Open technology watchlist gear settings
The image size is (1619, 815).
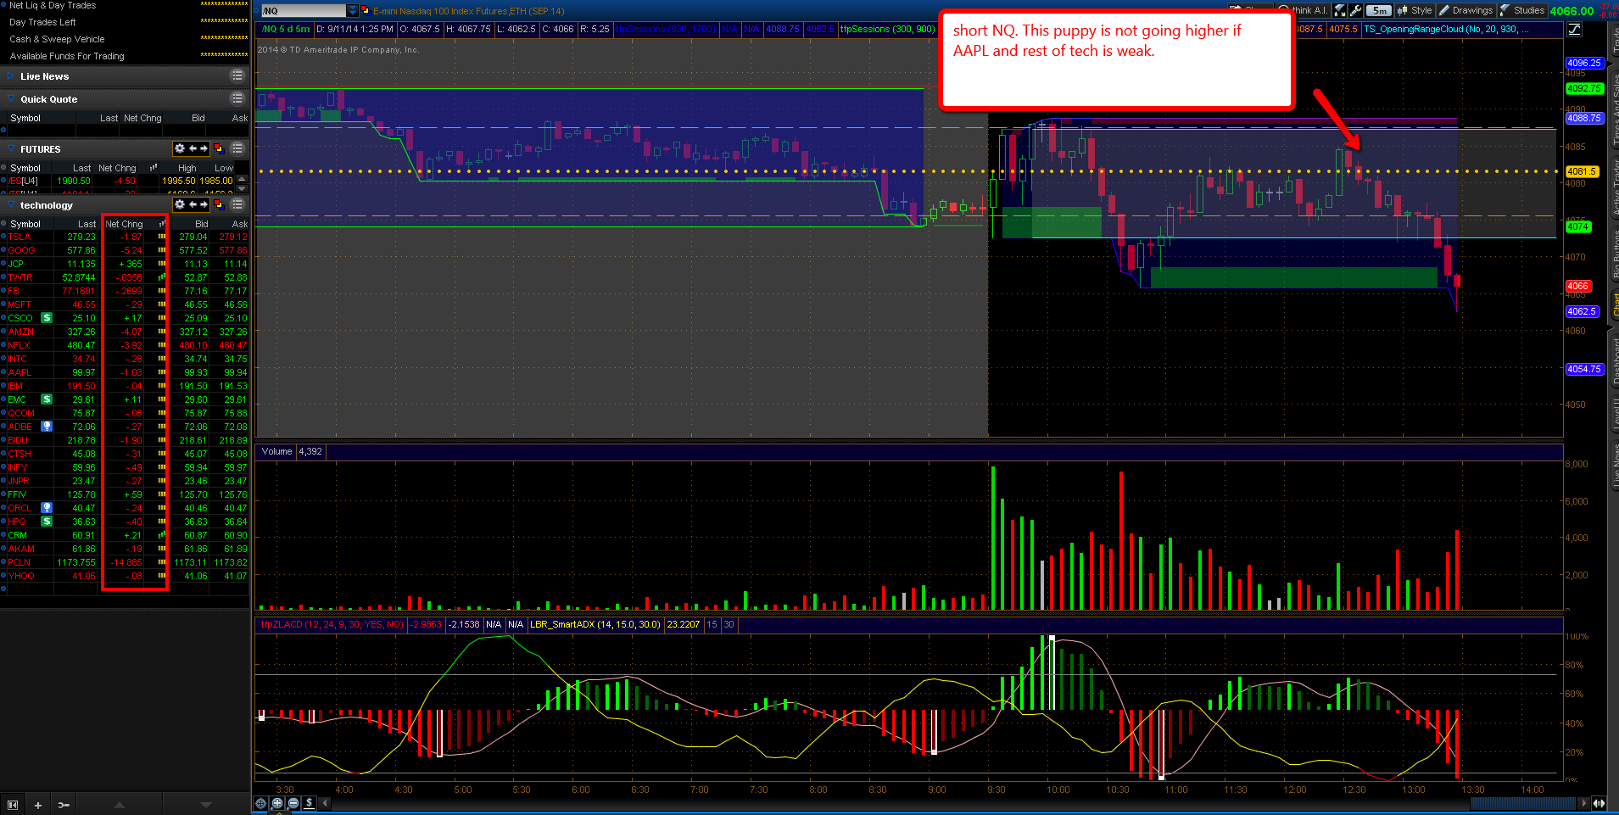tap(180, 204)
